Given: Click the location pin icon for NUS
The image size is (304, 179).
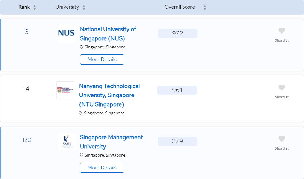Looking at the screenshot, I should coord(82,47).
